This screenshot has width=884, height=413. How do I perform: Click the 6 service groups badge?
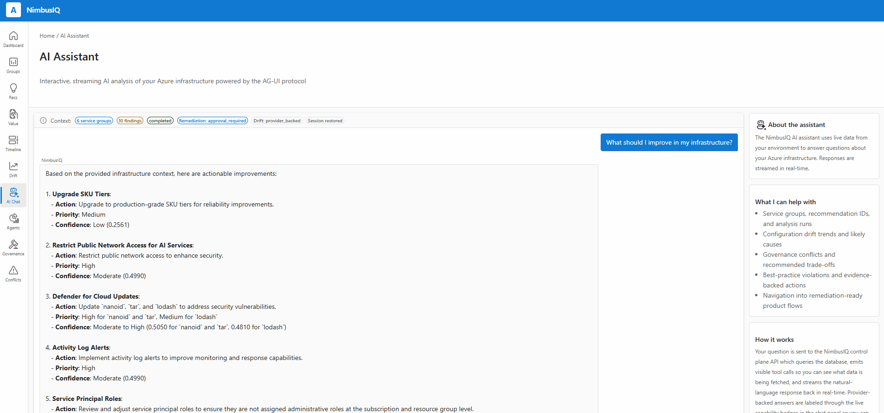click(x=94, y=120)
